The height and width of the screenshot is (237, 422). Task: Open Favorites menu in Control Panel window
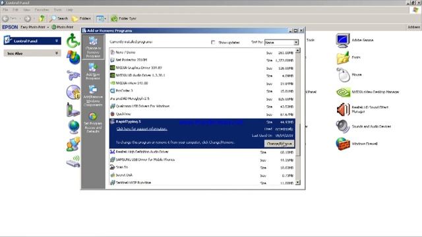pyautogui.click(x=42, y=10)
